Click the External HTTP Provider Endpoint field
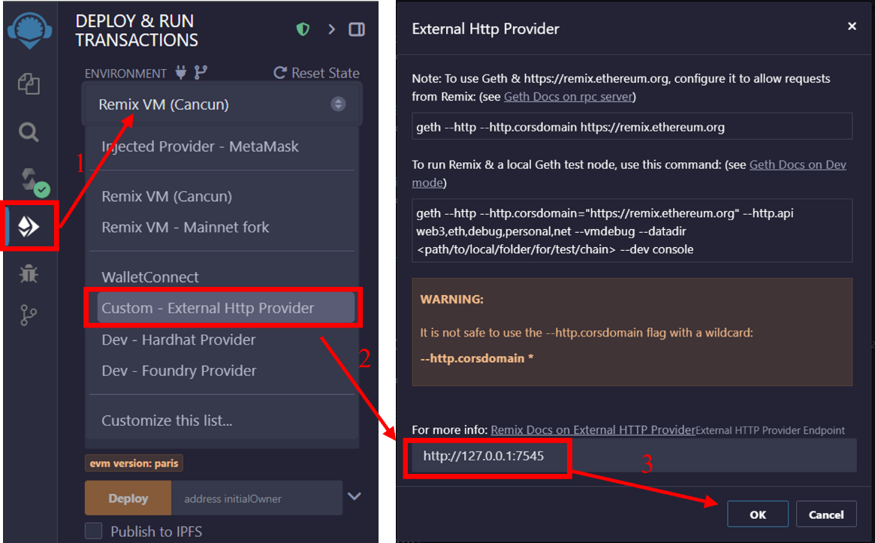 [629, 455]
